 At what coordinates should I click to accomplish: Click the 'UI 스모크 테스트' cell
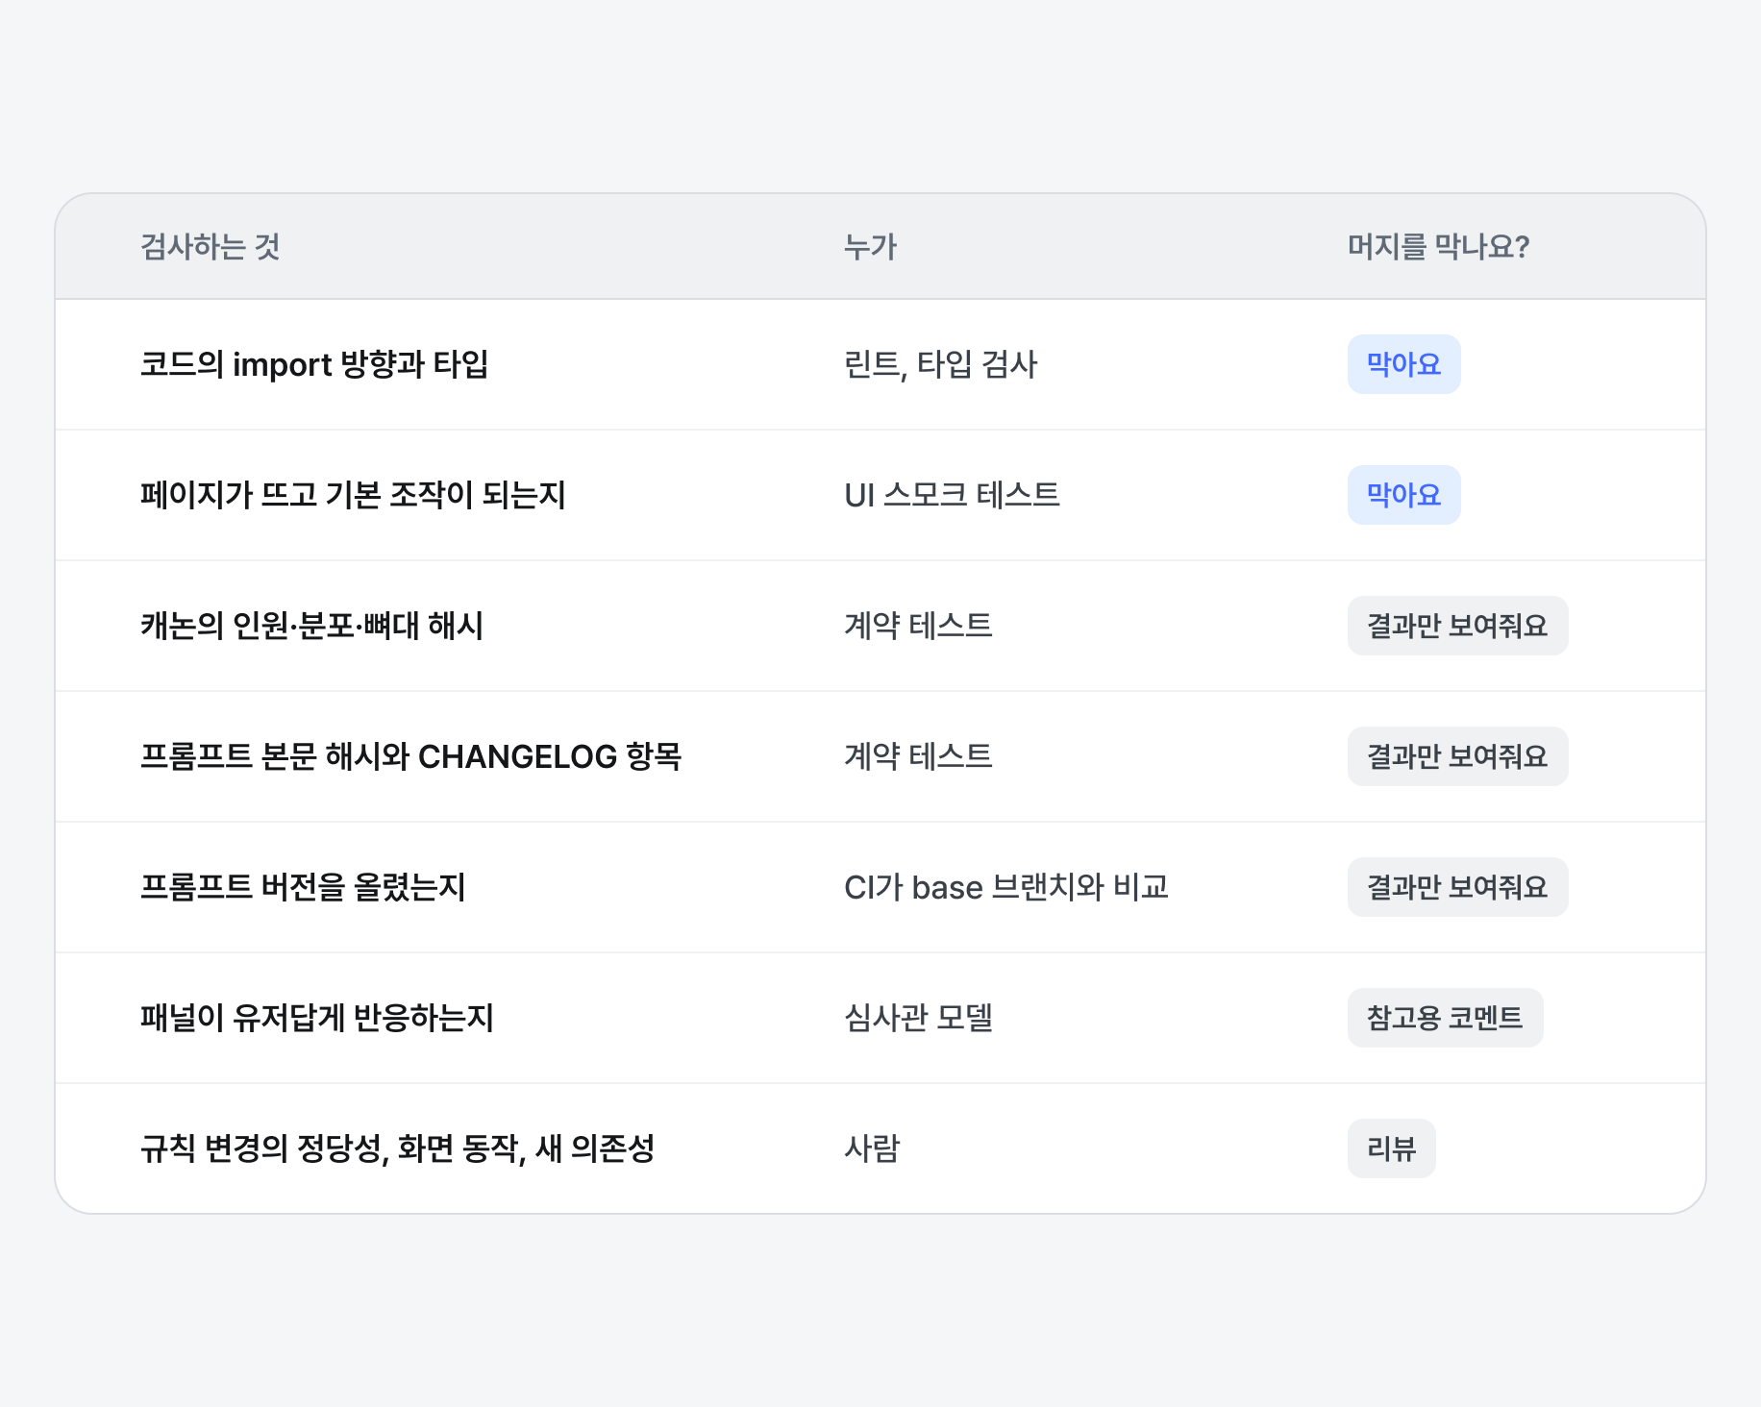coord(952,495)
